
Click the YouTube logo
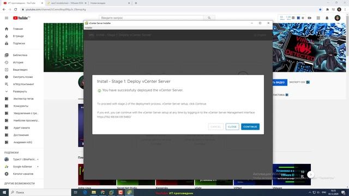pos(21,18)
